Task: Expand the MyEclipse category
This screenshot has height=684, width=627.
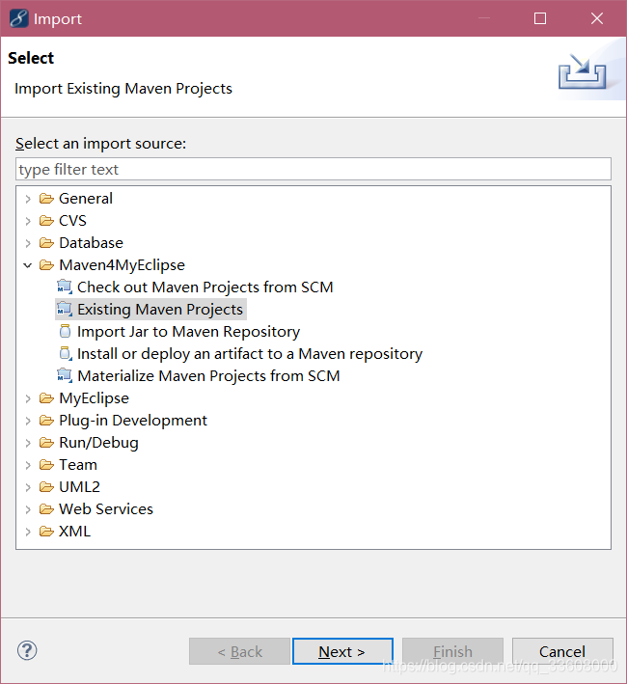Action: point(28,398)
